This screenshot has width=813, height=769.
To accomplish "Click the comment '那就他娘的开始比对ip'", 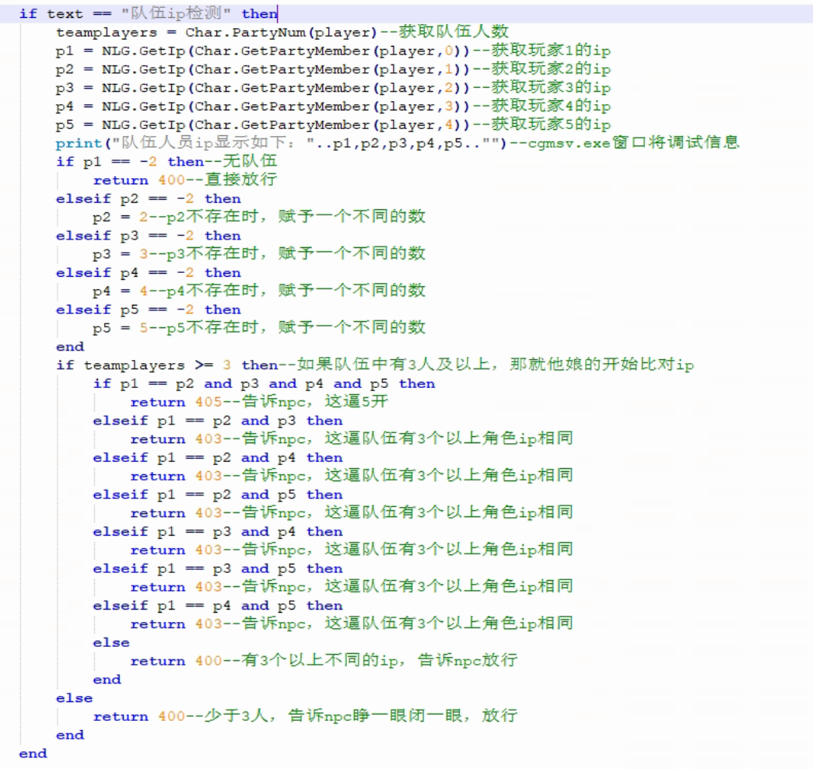I will click(602, 365).
